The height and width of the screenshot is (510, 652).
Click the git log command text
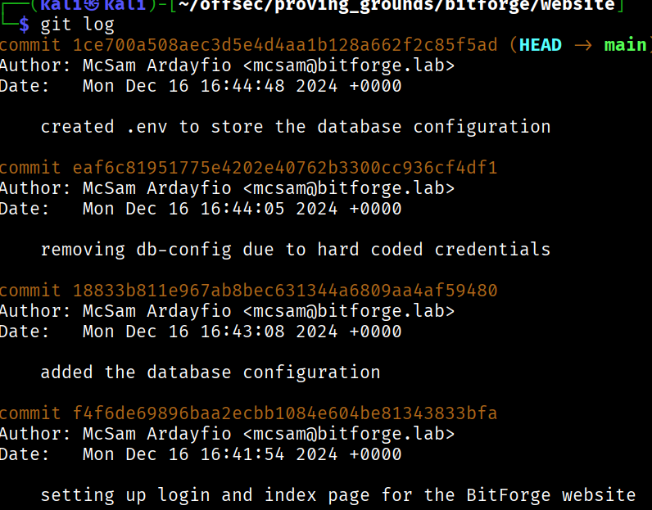[77, 25]
